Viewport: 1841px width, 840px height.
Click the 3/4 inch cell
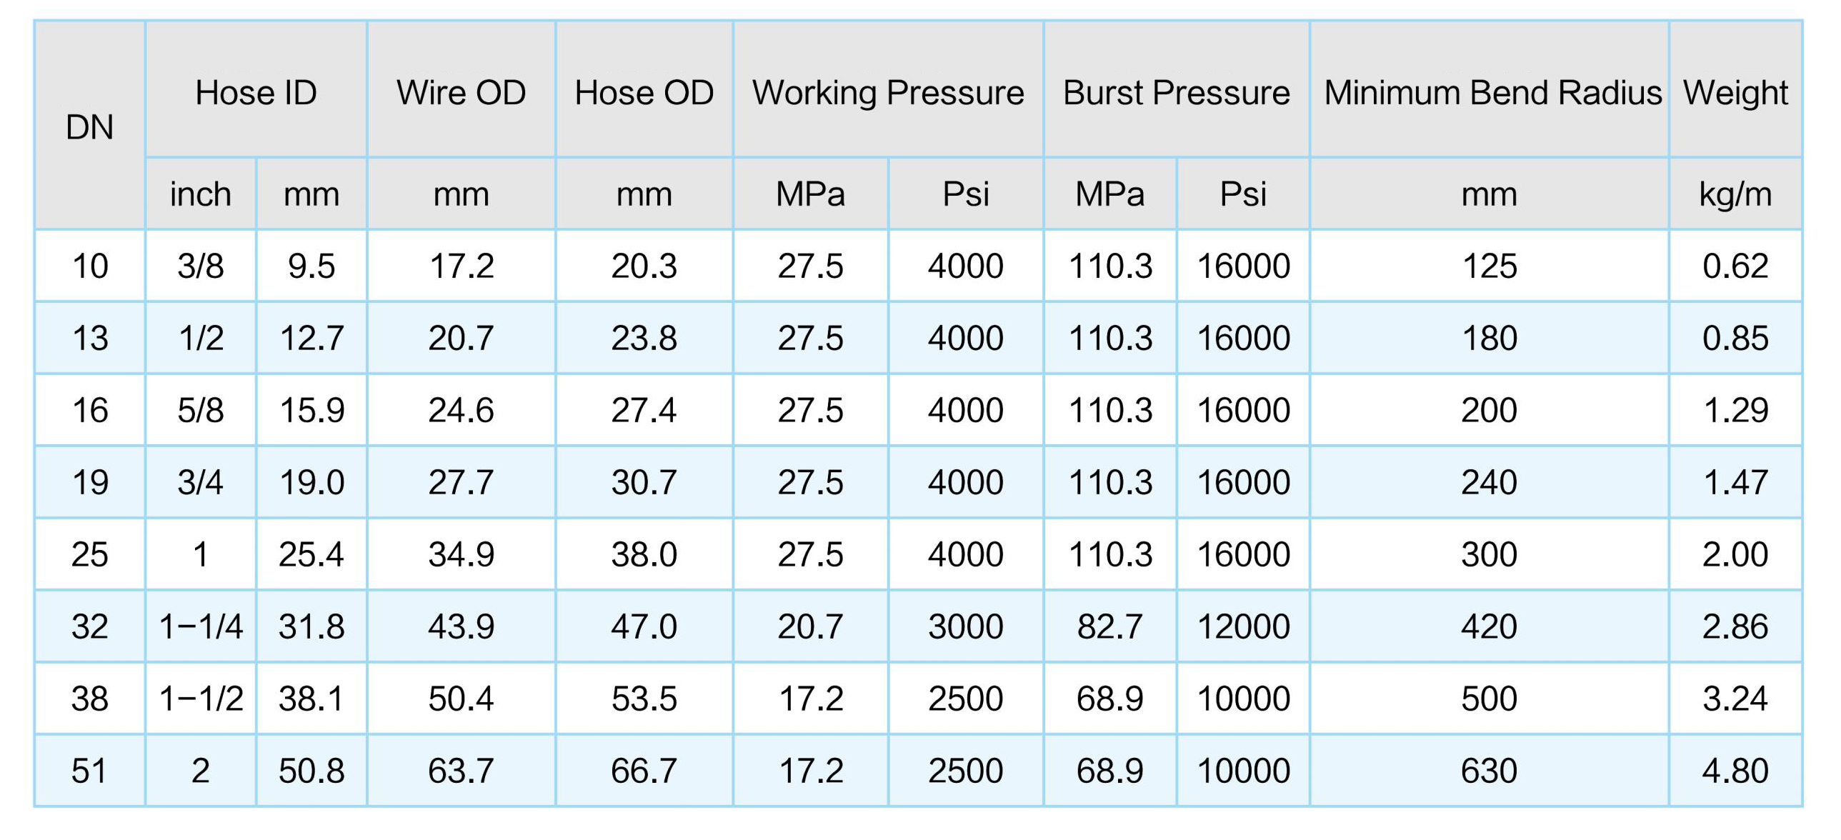pyautogui.click(x=200, y=482)
